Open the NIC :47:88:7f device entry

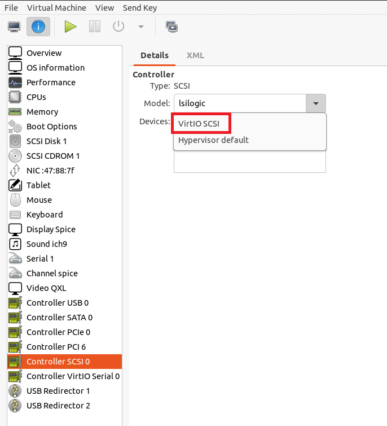(x=50, y=171)
